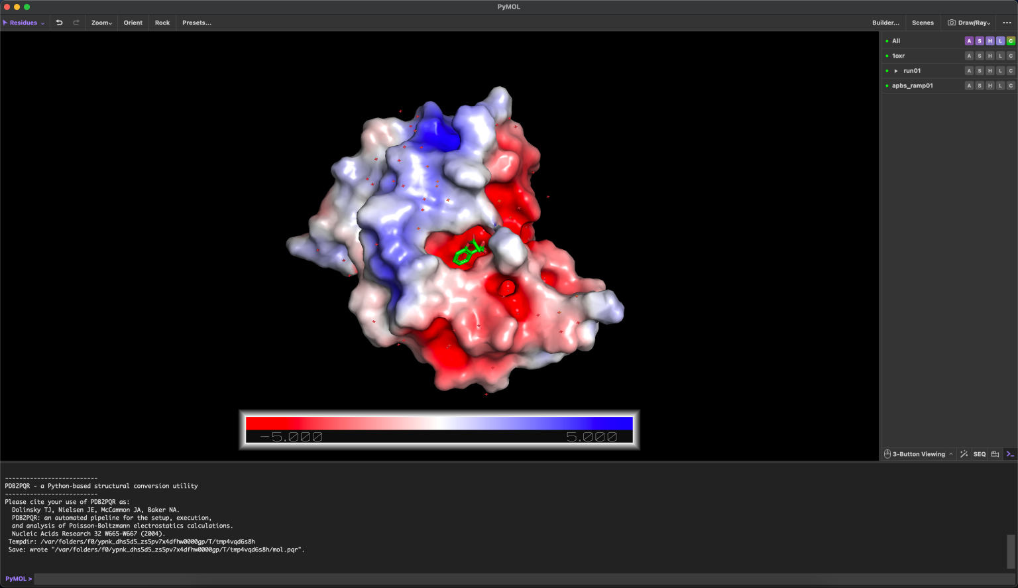The image size is (1018, 588).
Task: Click the 'Nucleic Acids Research 32' line
Action: coord(88,534)
